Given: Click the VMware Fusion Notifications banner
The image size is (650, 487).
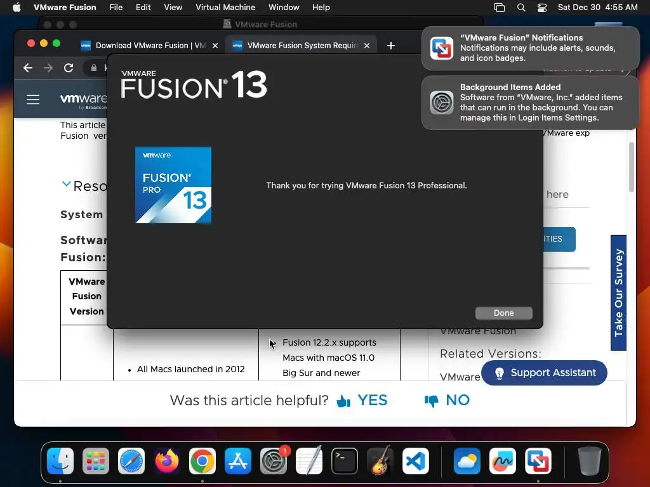Looking at the screenshot, I should [530, 48].
